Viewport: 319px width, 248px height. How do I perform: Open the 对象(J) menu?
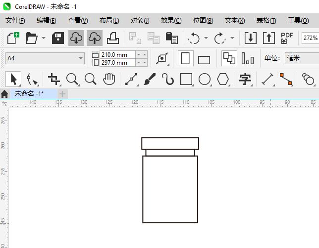point(140,20)
